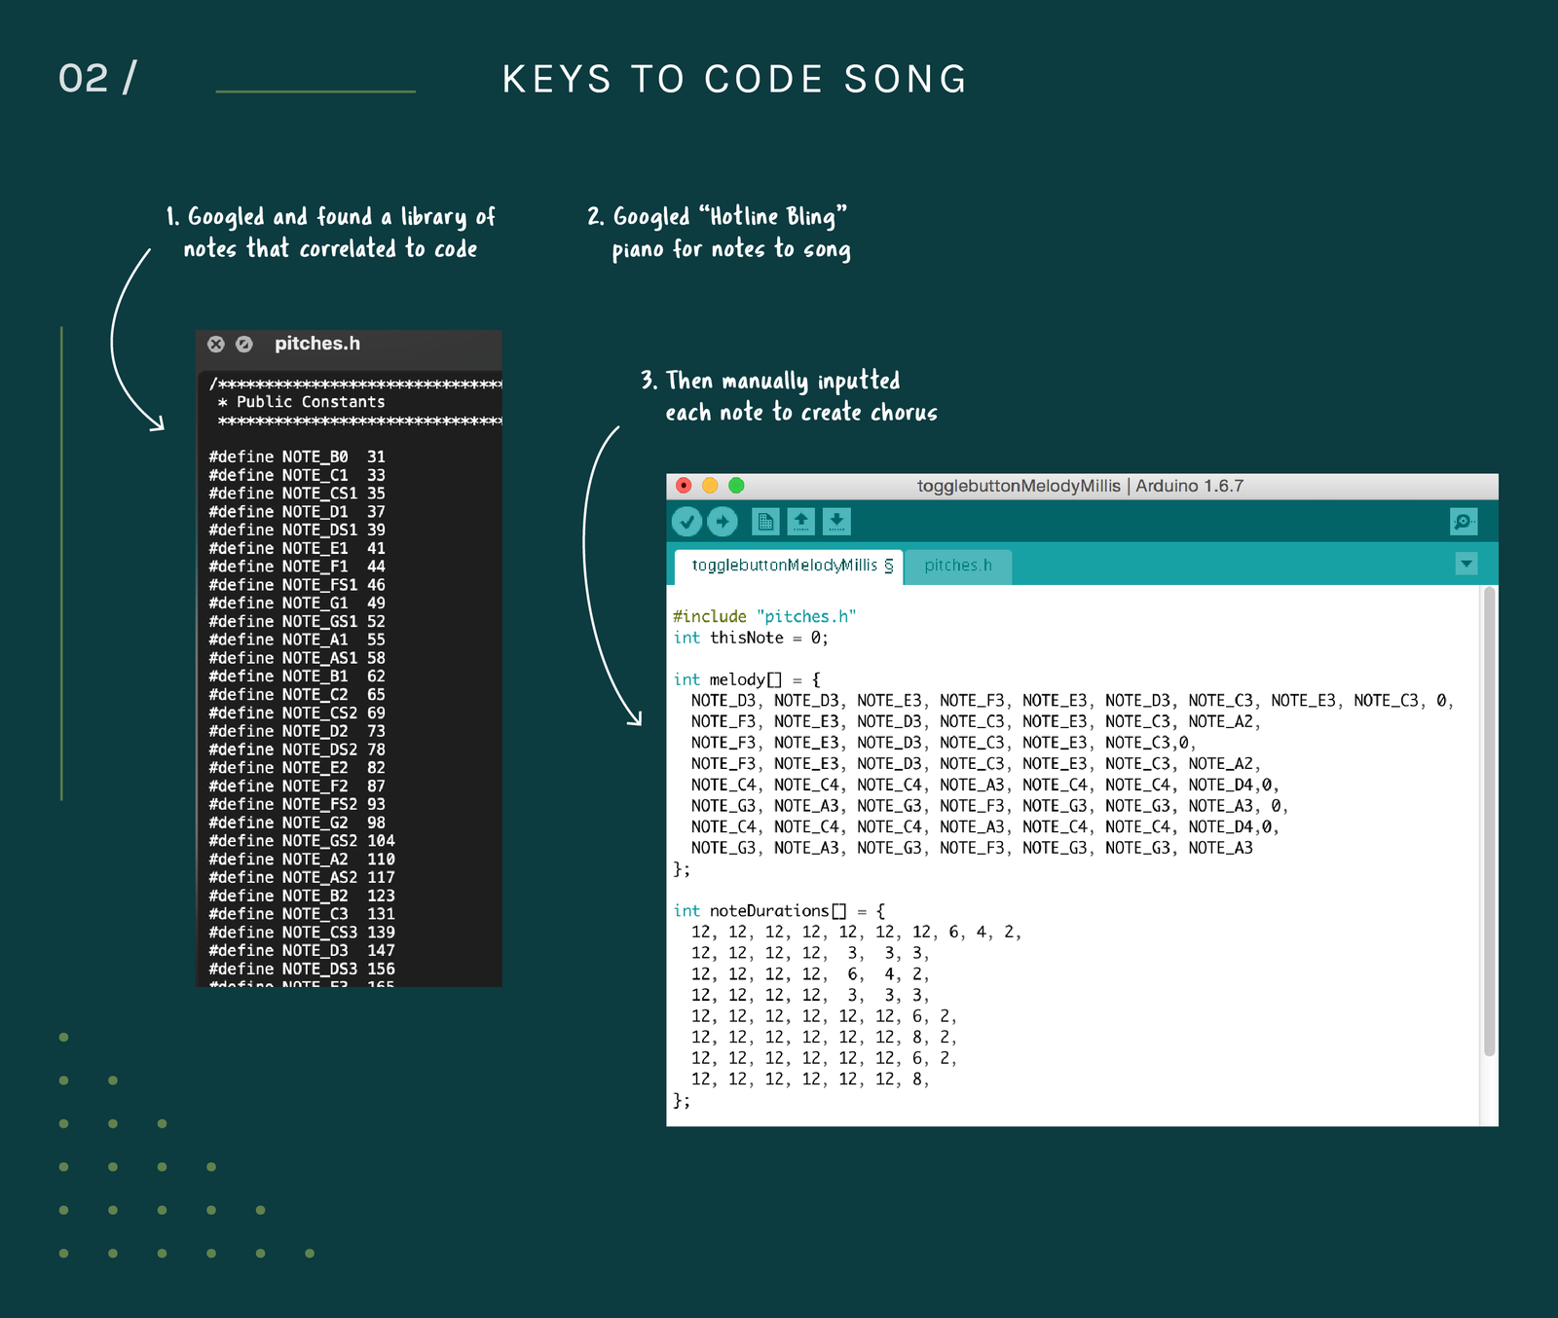Click the green maximize traffic light button

pos(737,484)
